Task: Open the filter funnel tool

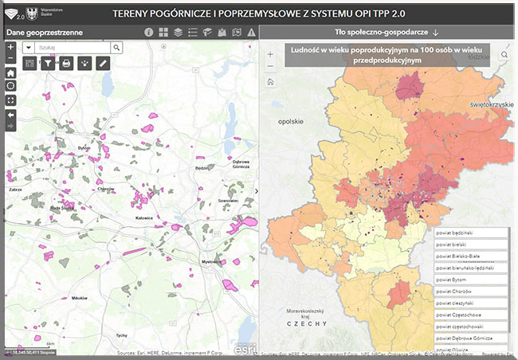Action: tap(48, 64)
